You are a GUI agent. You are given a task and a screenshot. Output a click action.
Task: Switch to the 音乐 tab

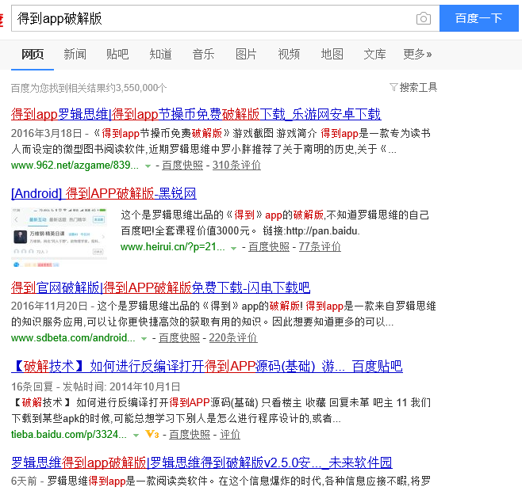pyautogui.click(x=203, y=54)
